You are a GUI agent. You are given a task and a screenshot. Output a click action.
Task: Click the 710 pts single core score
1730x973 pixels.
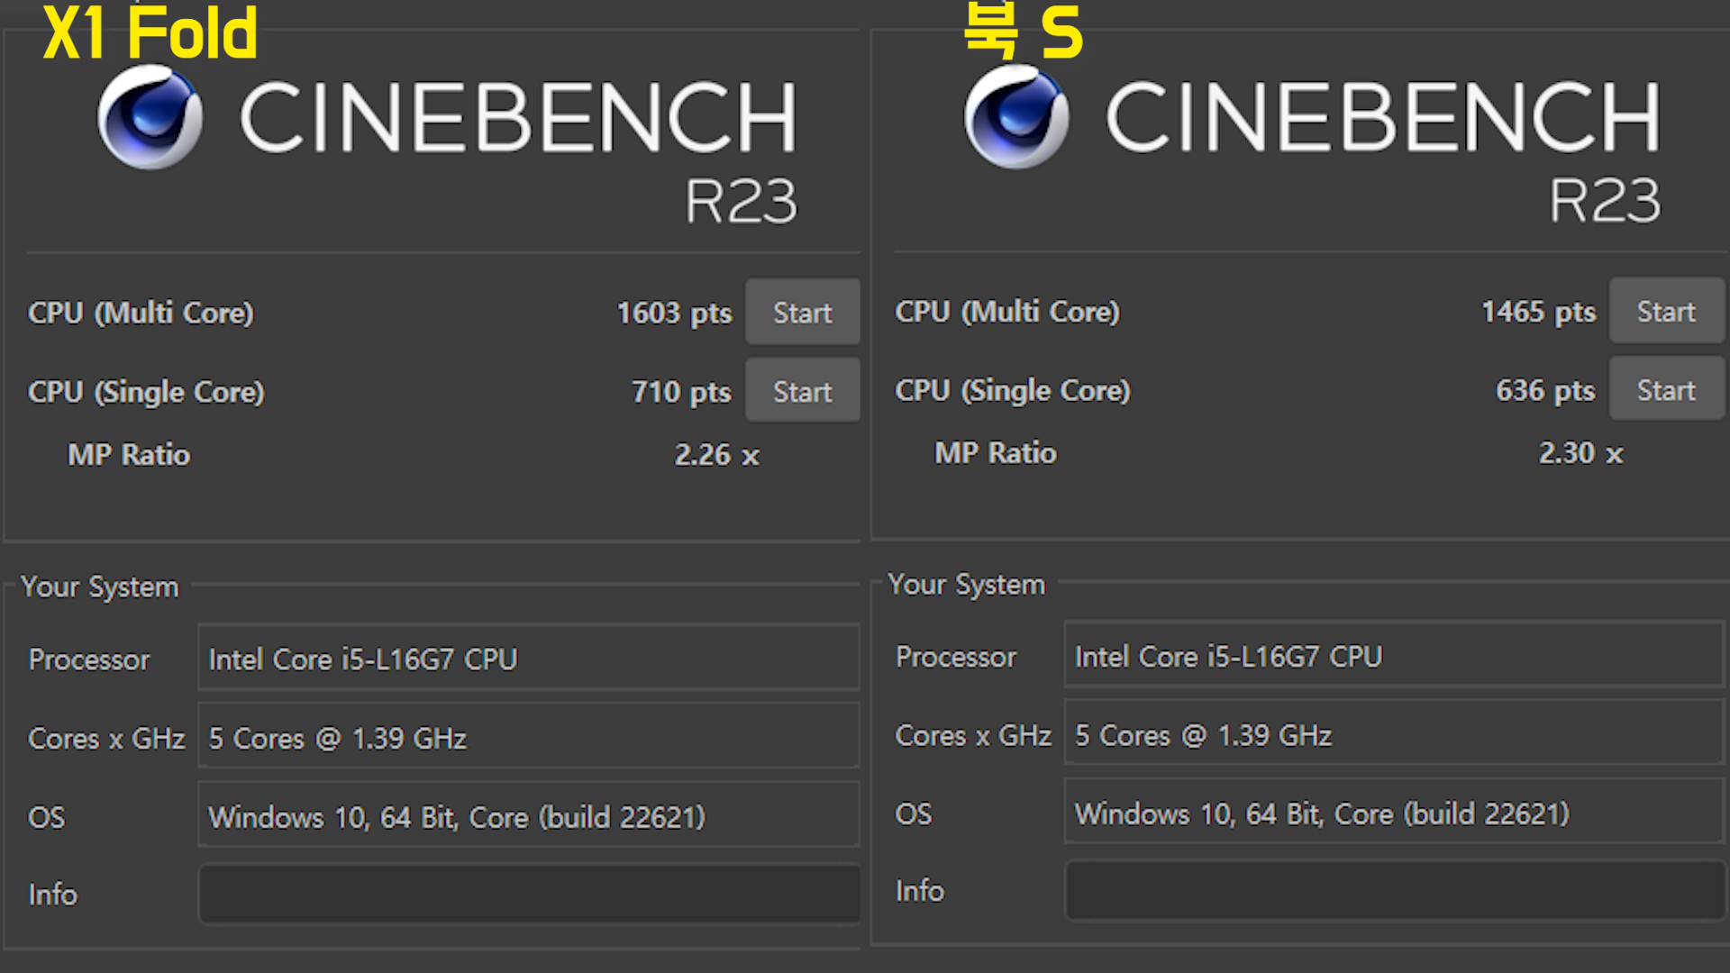coord(681,391)
